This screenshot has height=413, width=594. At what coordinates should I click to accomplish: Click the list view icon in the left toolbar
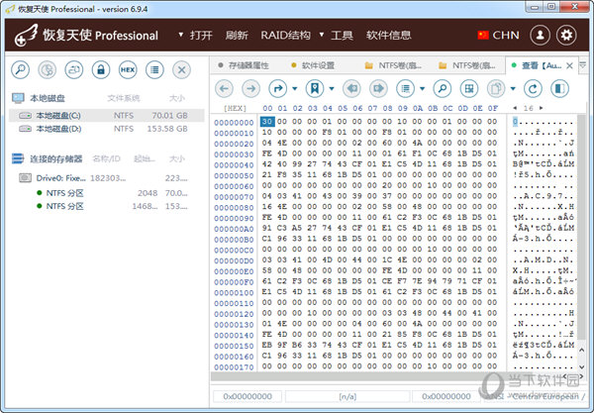coord(154,69)
